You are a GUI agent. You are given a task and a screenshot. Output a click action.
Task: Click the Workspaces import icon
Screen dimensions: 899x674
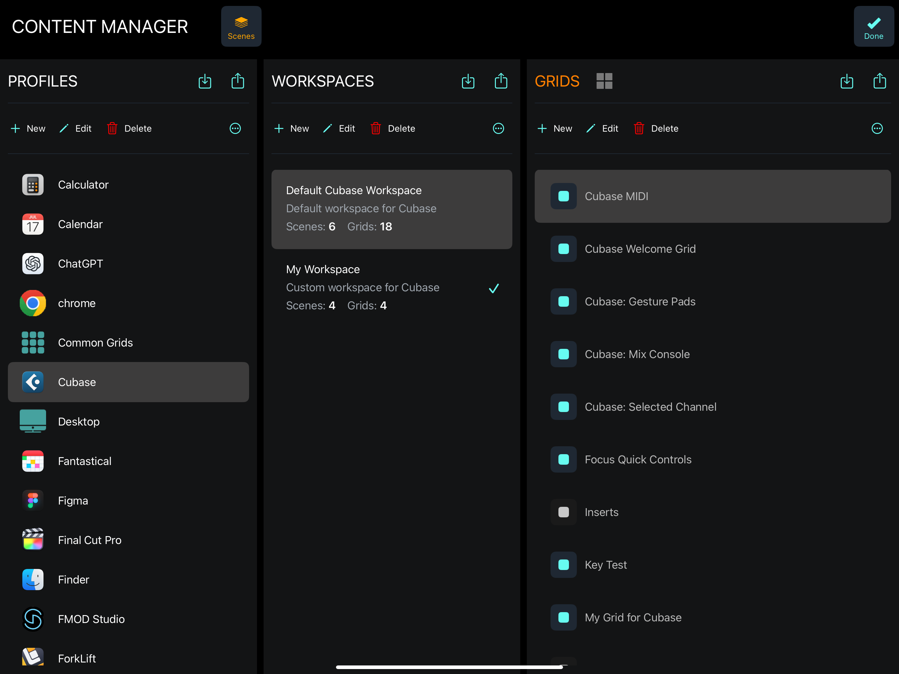coord(468,81)
